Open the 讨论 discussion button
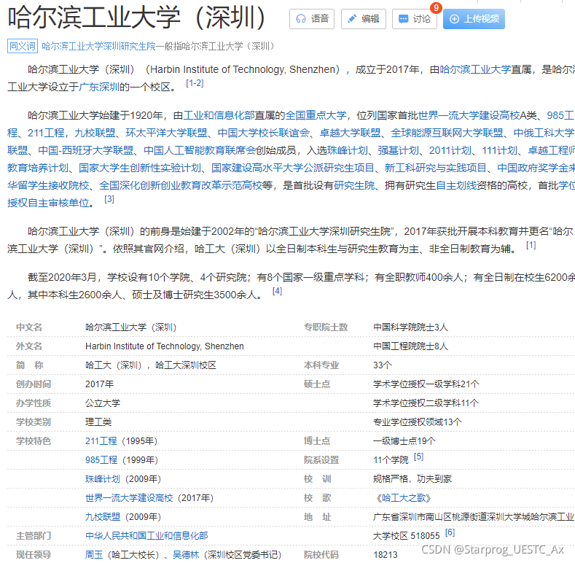 (415, 19)
